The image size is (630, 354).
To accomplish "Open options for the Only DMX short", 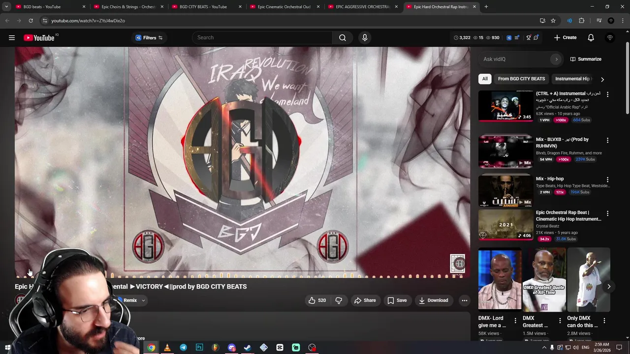I will pyautogui.click(x=604, y=321).
